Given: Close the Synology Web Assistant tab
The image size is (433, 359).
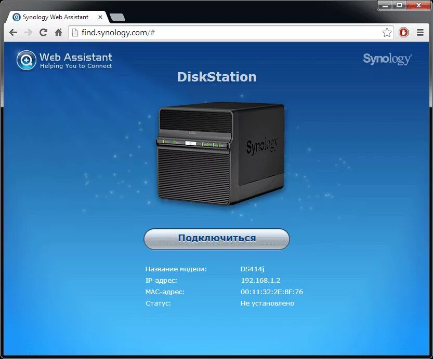Looking at the screenshot, I should tap(100, 17).
